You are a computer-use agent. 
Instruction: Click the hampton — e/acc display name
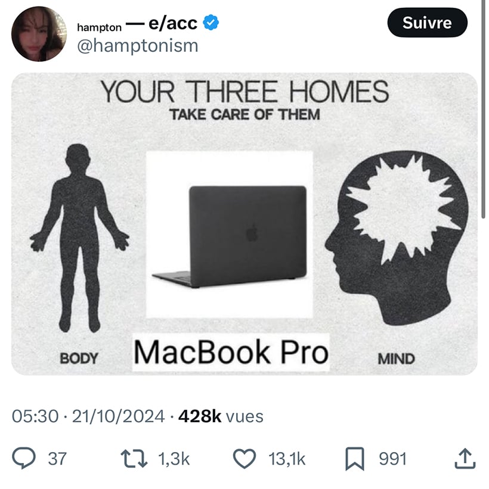coord(137,24)
